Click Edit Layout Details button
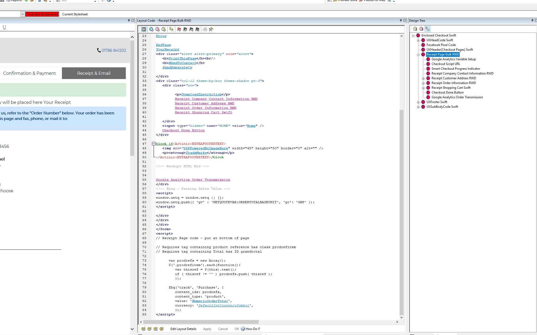The width and height of the screenshot is (537, 335). (183, 329)
